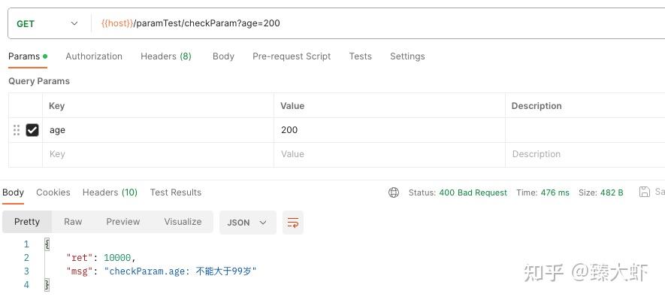Click line number 4 in response
The width and height of the screenshot is (665, 300).
26,285
